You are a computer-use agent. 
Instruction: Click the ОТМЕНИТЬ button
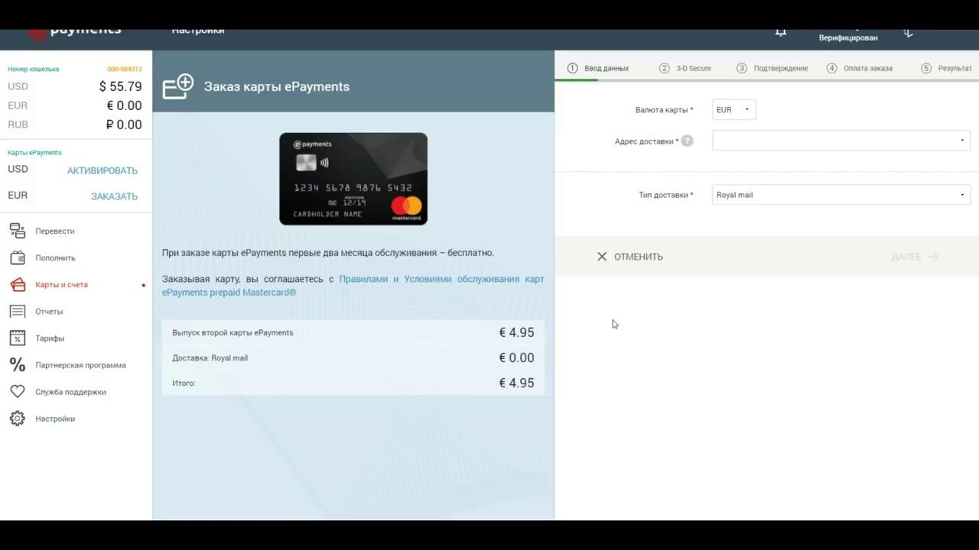point(629,257)
